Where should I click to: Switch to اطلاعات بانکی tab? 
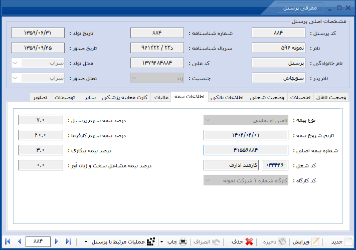click(x=227, y=97)
